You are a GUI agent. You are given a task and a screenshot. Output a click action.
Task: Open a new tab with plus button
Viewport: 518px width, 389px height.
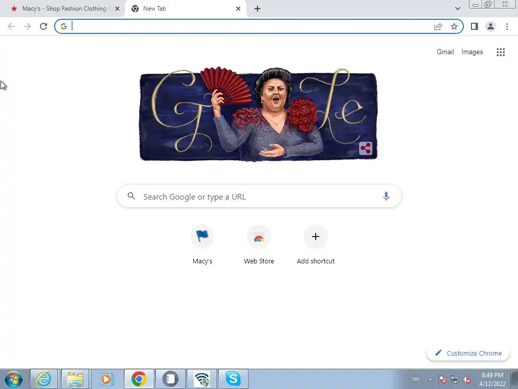coord(257,9)
